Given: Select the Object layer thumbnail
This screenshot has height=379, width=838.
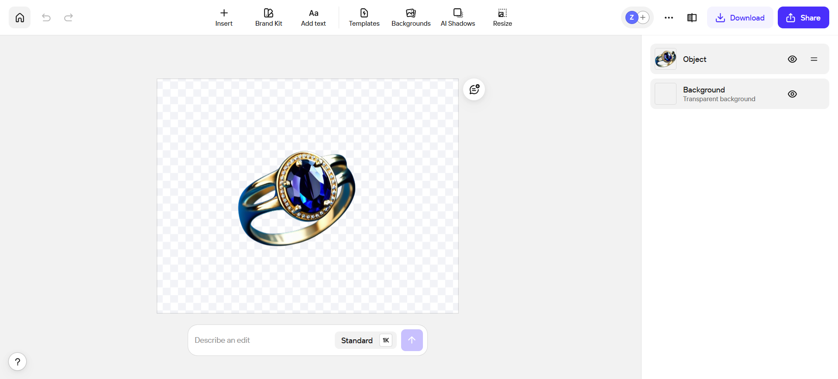Looking at the screenshot, I should (x=666, y=59).
